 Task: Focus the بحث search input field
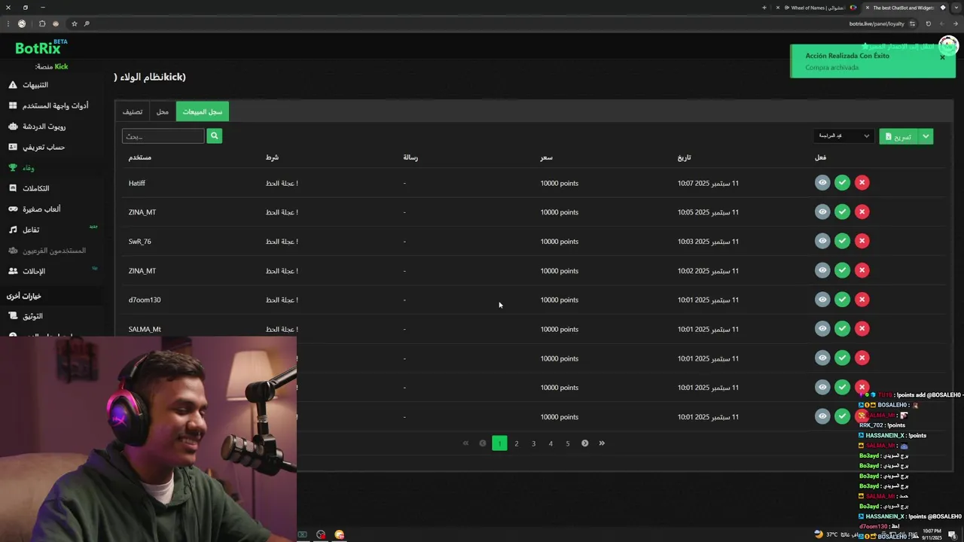point(163,136)
